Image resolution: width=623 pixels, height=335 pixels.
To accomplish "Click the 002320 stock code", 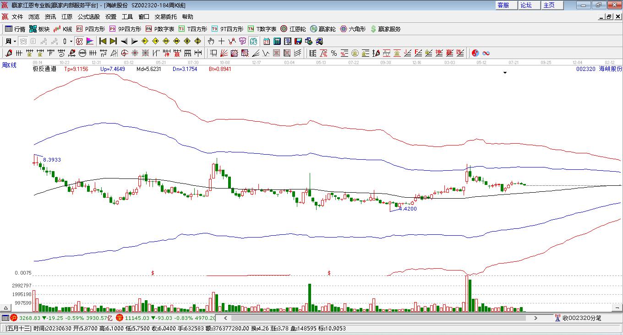I will pyautogui.click(x=586, y=69).
